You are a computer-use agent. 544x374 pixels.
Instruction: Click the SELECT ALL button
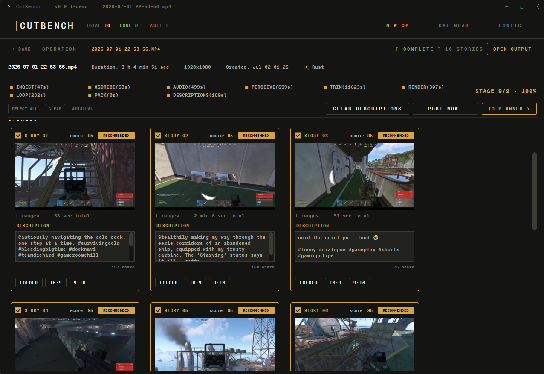pos(25,109)
